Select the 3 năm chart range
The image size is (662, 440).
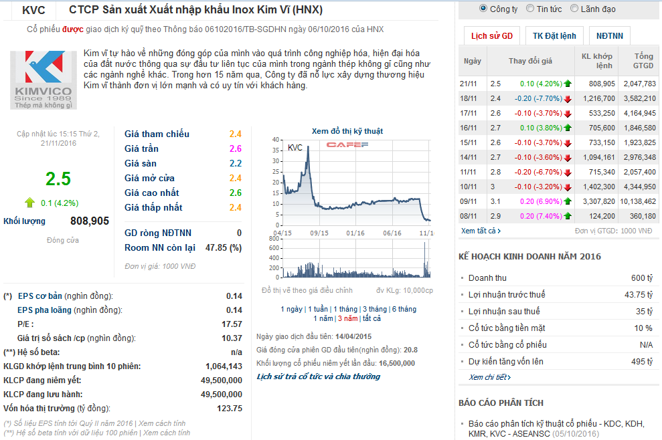[348, 318]
